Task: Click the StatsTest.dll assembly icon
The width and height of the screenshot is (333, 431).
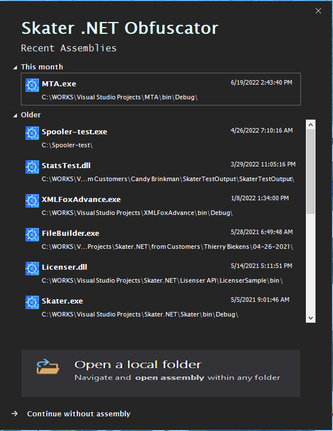Action: pyautogui.click(x=32, y=167)
